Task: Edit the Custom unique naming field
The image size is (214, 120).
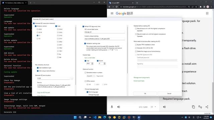Action: (x=105, y=39)
